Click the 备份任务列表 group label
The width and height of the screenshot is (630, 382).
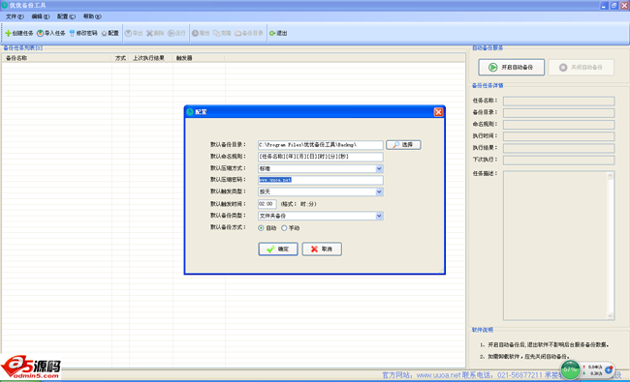[x=23, y=48]
